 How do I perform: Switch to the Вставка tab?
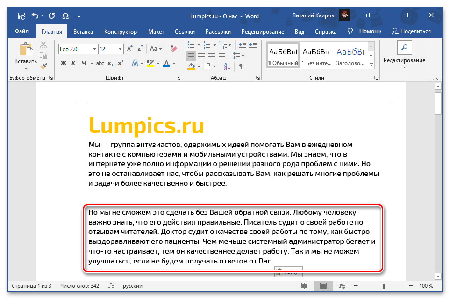(x=83, y=32)
